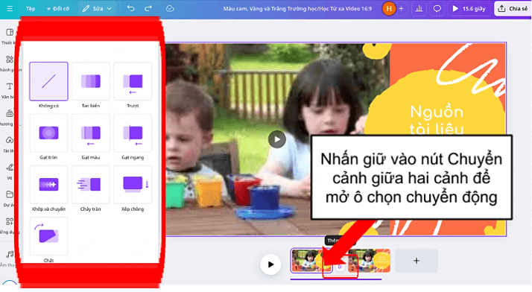Play video with canvas center play button
The image size is (532, 292).
coord(277,139)
